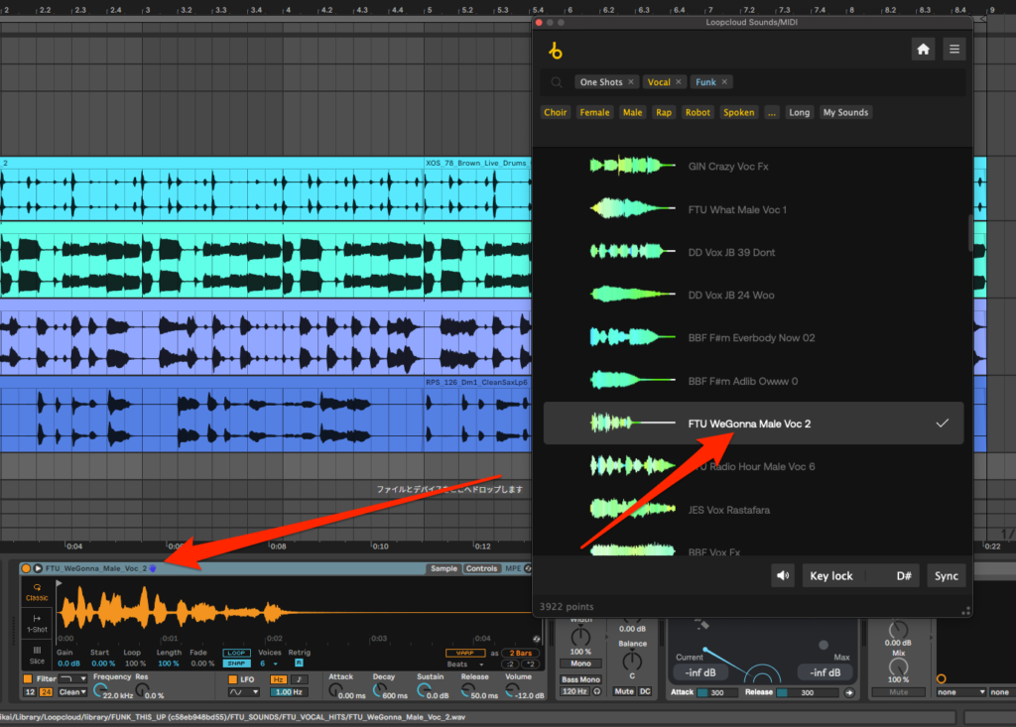Select 1-Shot mode in Simpler

pos(37,623)
